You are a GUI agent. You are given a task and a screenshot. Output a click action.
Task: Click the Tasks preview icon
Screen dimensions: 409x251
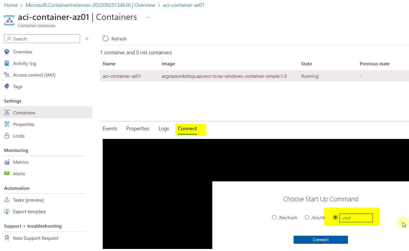[x=7, y=200]
